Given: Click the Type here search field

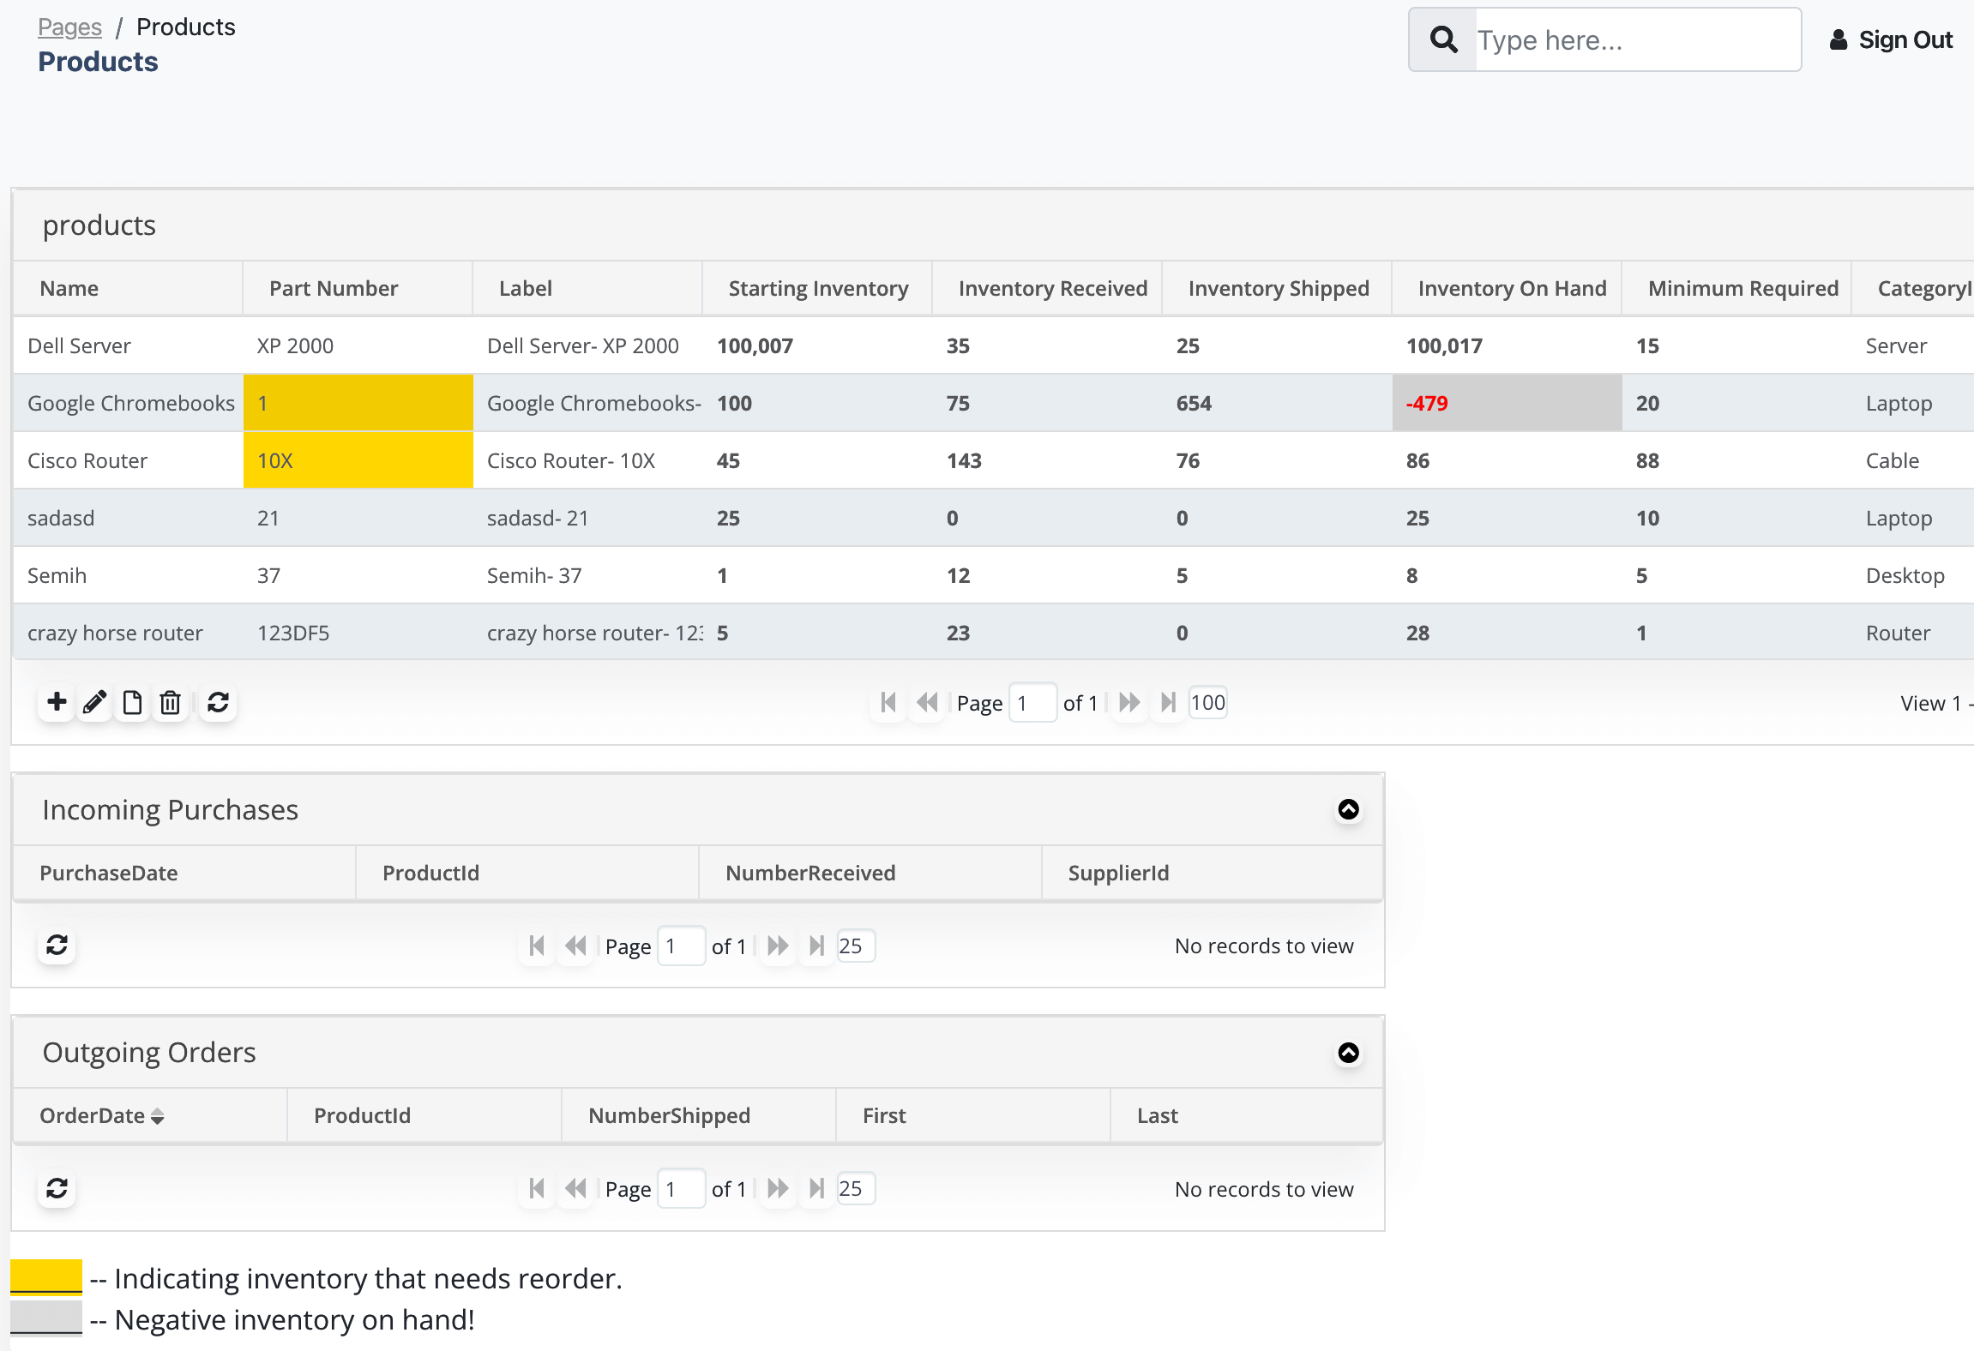Looking at the screenshot, I should point(1637,39).
